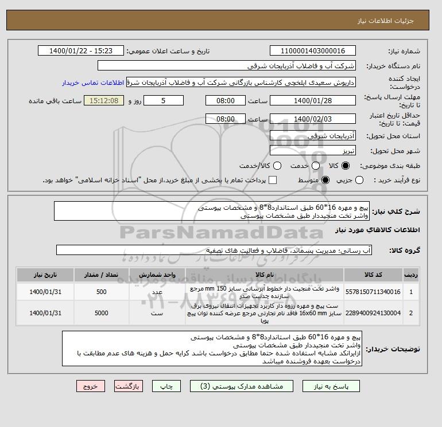Click delivery province آذربایجان شرقی field
This screenshot has height=427, width=442.
pyautogui.click(x=313, y=136)
